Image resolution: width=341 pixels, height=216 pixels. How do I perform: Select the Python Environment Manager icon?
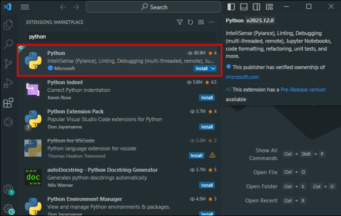coord(33,206)
